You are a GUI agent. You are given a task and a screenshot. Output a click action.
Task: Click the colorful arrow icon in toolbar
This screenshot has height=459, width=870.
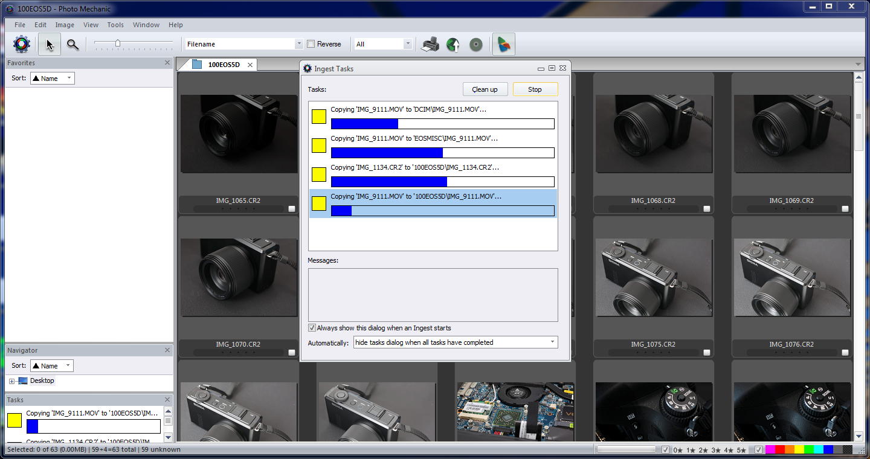click(x=504, y=44)
